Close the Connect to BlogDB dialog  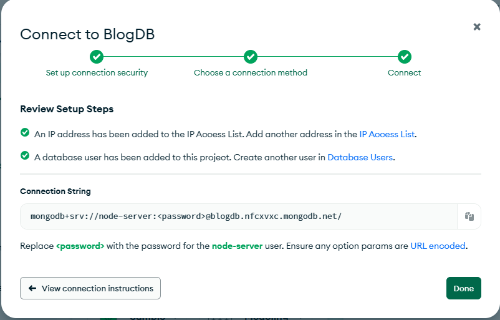pyautogui.click(x=477, y=27)
